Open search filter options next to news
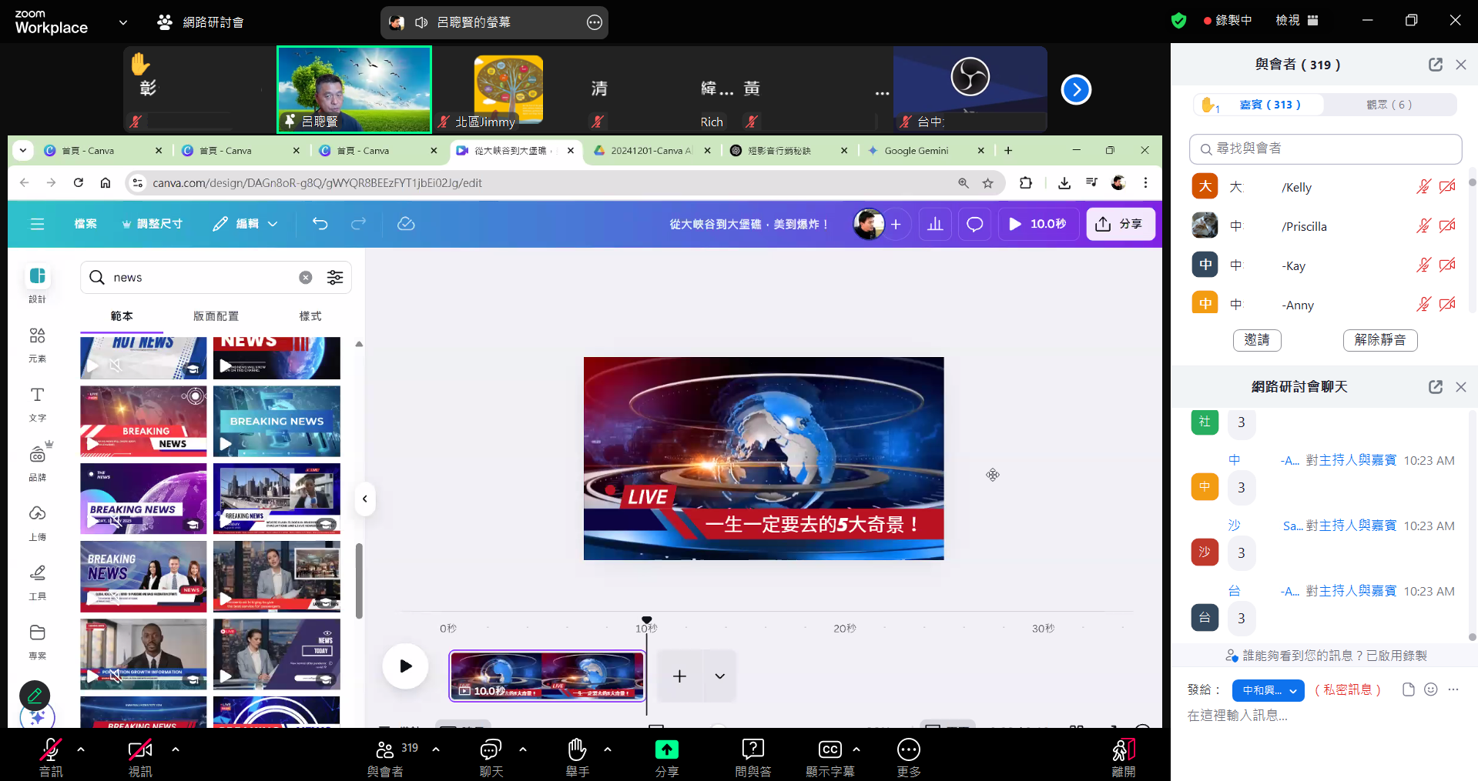 pos(335,277)
